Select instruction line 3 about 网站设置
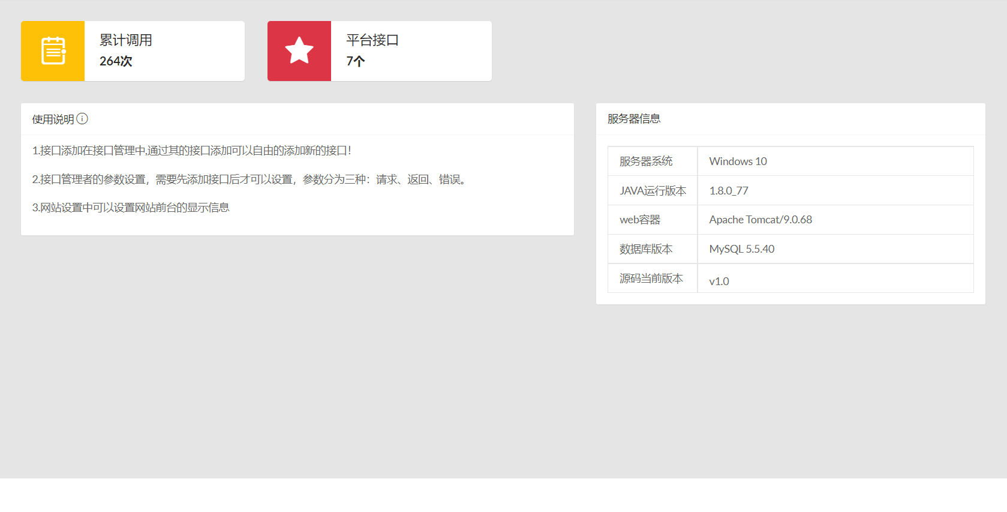This screenshot has height=512, width=1007. click(x=131, y=208)
